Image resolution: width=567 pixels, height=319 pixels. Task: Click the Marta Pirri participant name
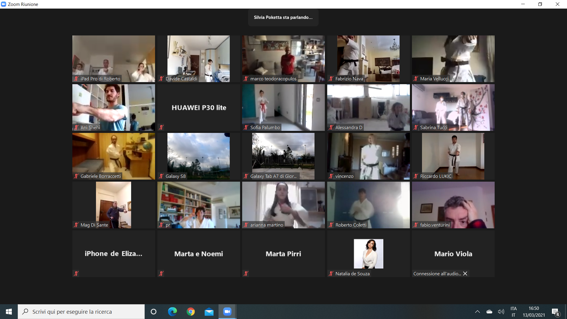point(283,254)
